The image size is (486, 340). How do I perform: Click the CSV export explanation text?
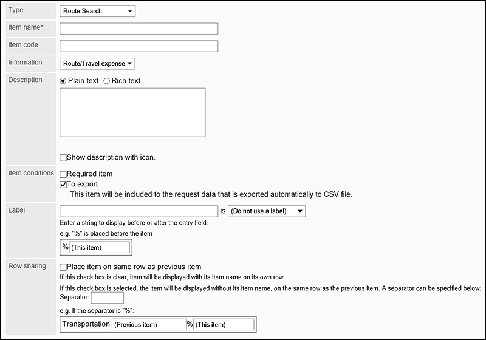pos(211,194)
